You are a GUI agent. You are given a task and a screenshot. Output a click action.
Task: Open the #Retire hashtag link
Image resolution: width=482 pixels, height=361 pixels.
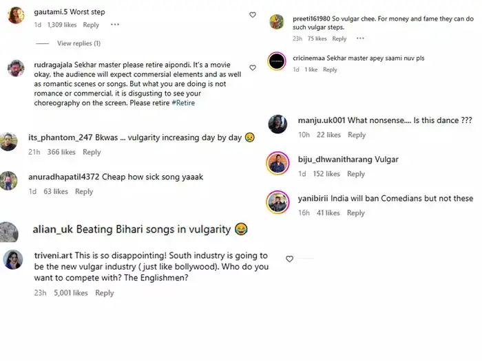point(183,103)
